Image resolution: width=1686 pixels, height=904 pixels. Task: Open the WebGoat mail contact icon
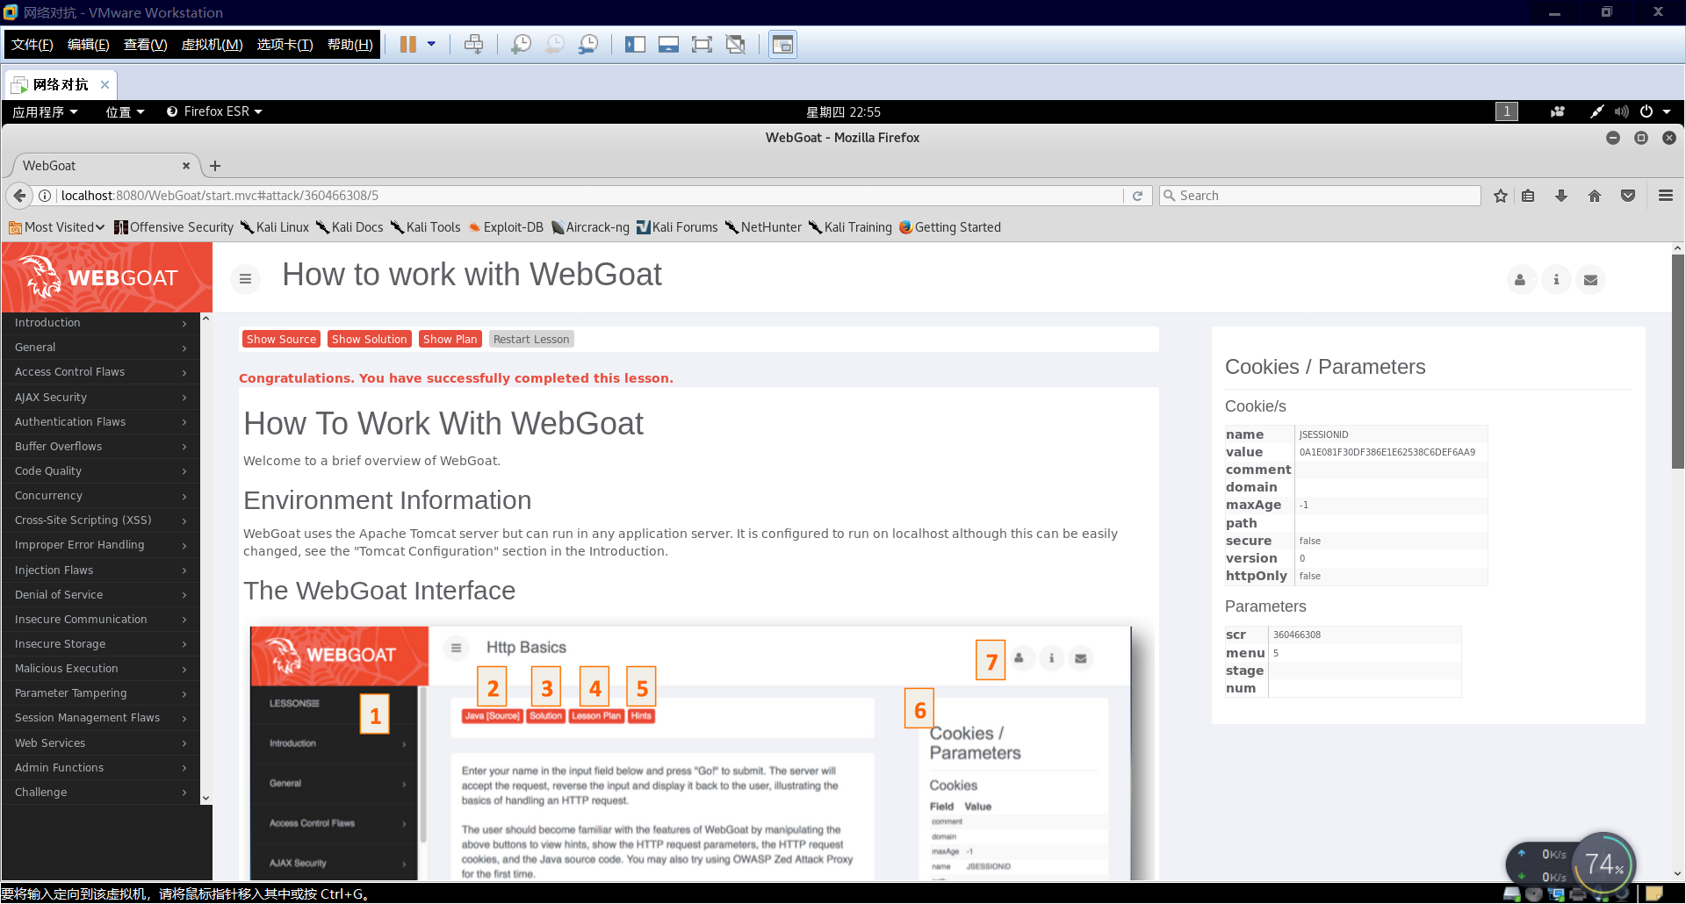click(x=1590, y=280)
